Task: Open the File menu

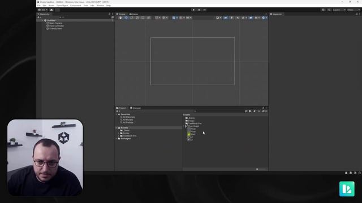Action: click(x=39, y=6)
